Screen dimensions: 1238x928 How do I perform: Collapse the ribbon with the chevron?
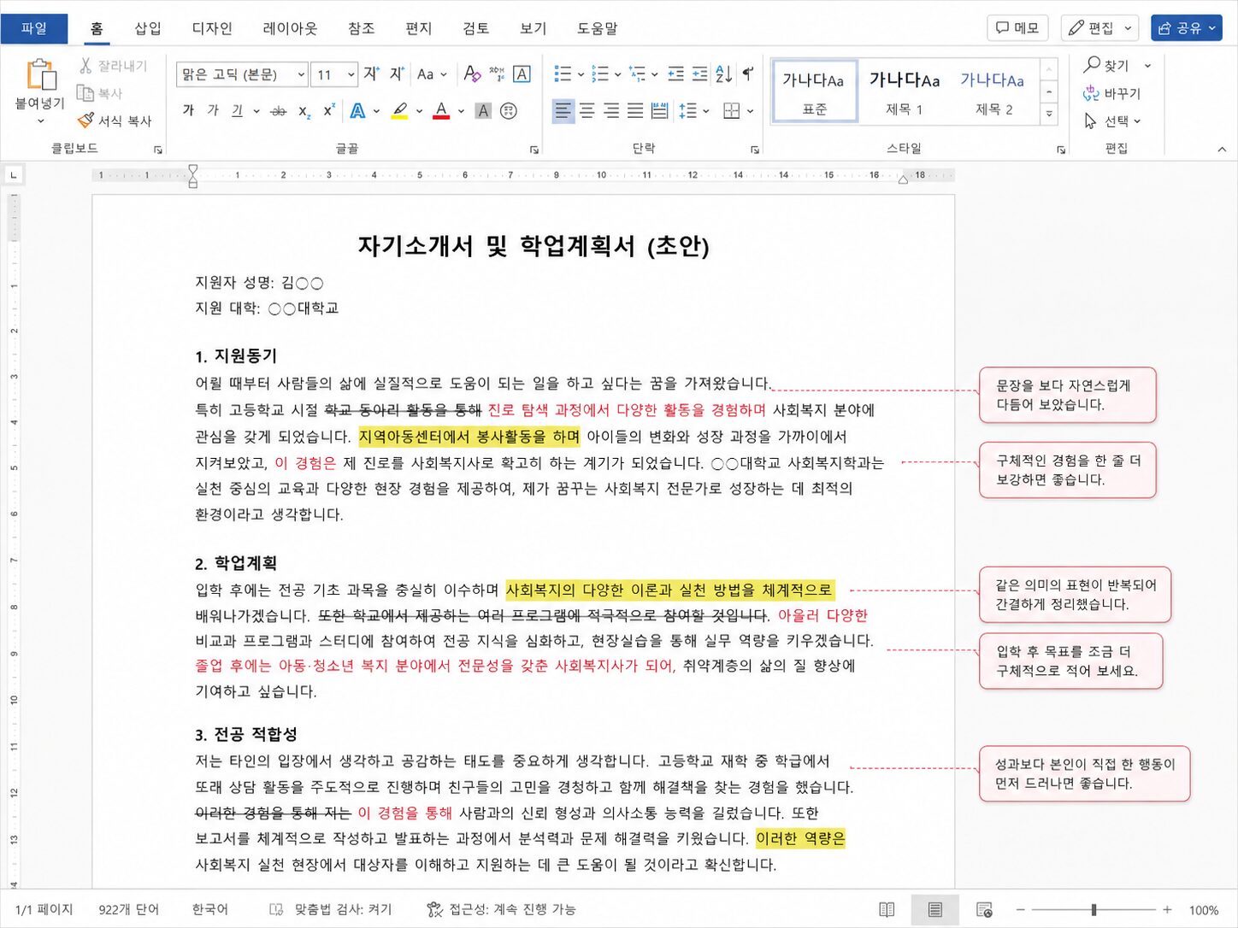[x=1221, y=149]
